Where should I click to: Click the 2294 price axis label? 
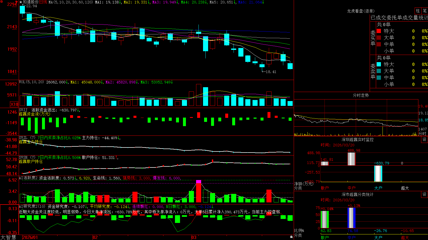click(12, 4)
